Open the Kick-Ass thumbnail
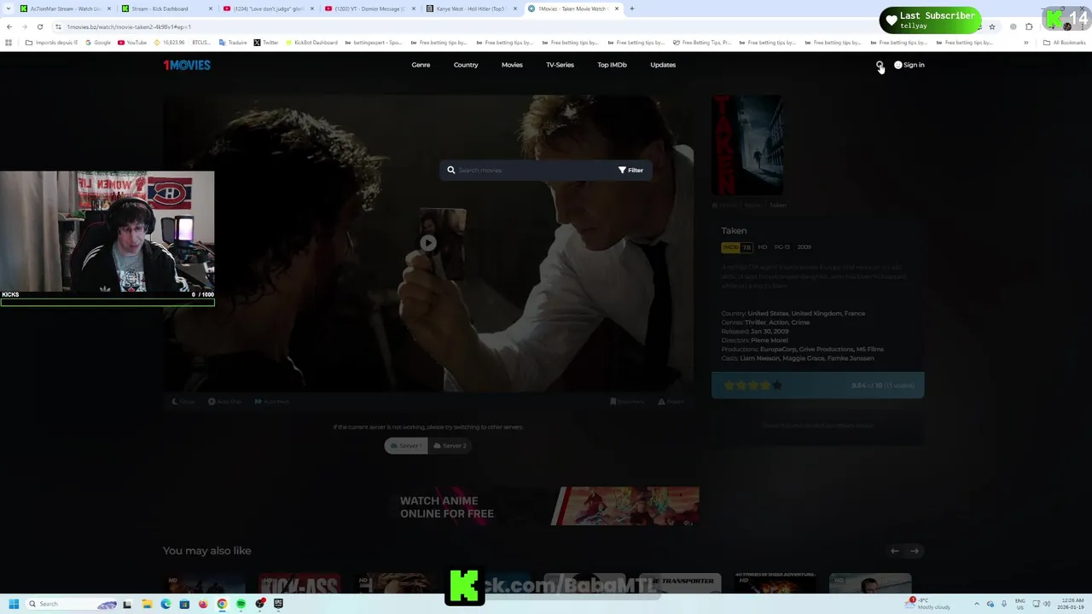 pyautogui.click(x=299, y=584)
